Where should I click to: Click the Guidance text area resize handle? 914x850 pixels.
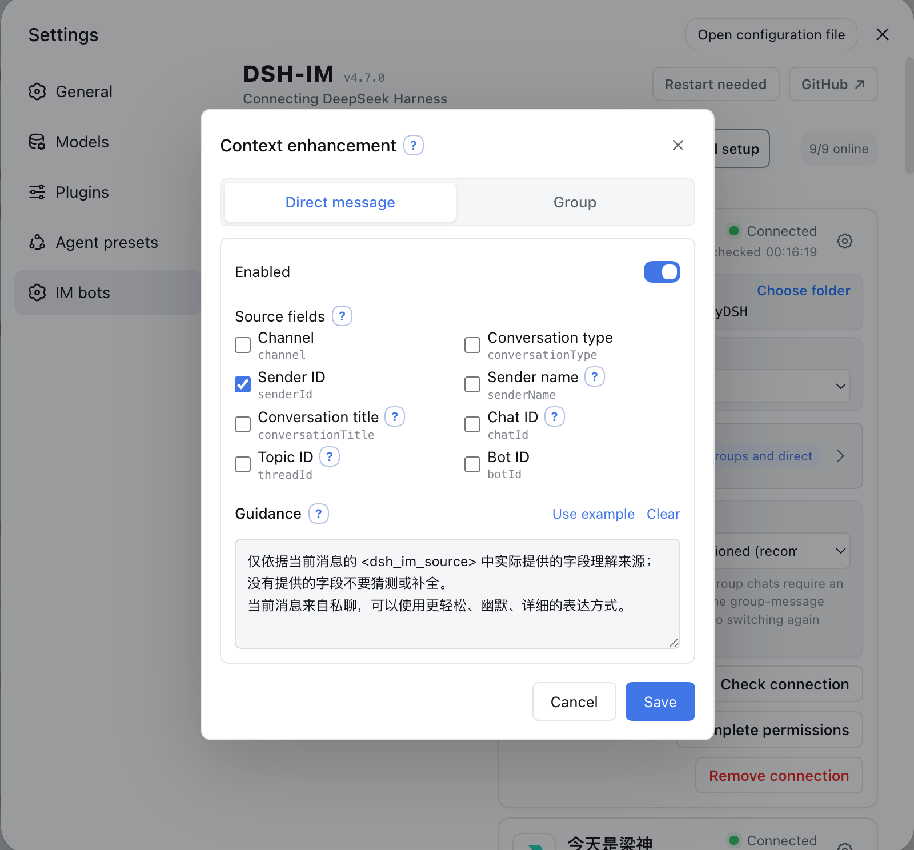point(674,643)
